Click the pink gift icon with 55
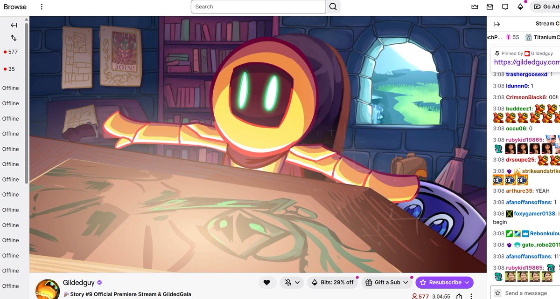Viewport: 560px width, 299px height. pyautogui.click(x=508, y=37)
